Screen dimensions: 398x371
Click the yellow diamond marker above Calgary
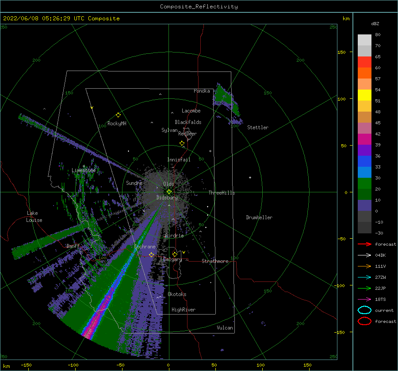tap(175, 254)
